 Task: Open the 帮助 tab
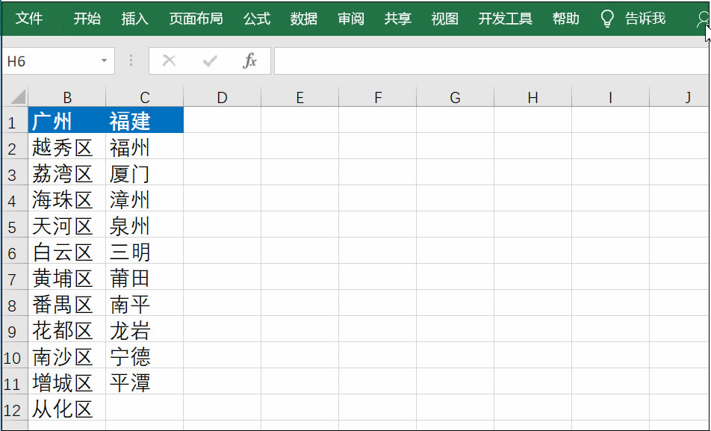point(565,19)
